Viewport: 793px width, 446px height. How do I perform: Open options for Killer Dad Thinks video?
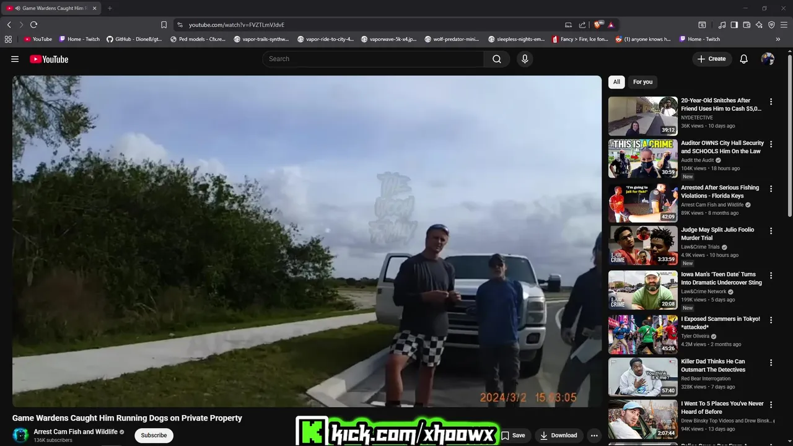(771, 363)
